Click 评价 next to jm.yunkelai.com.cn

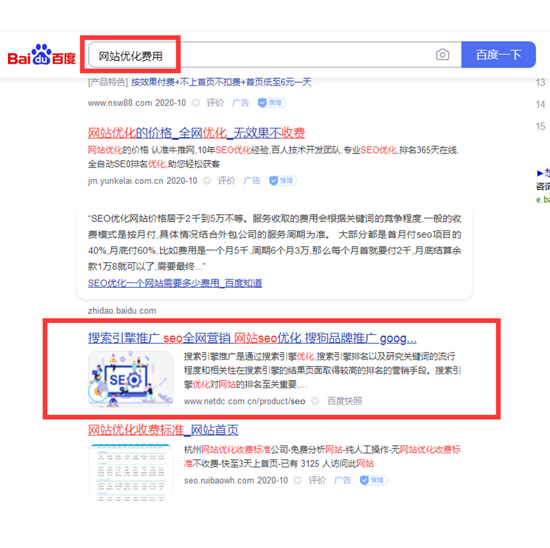pos(227,181)
